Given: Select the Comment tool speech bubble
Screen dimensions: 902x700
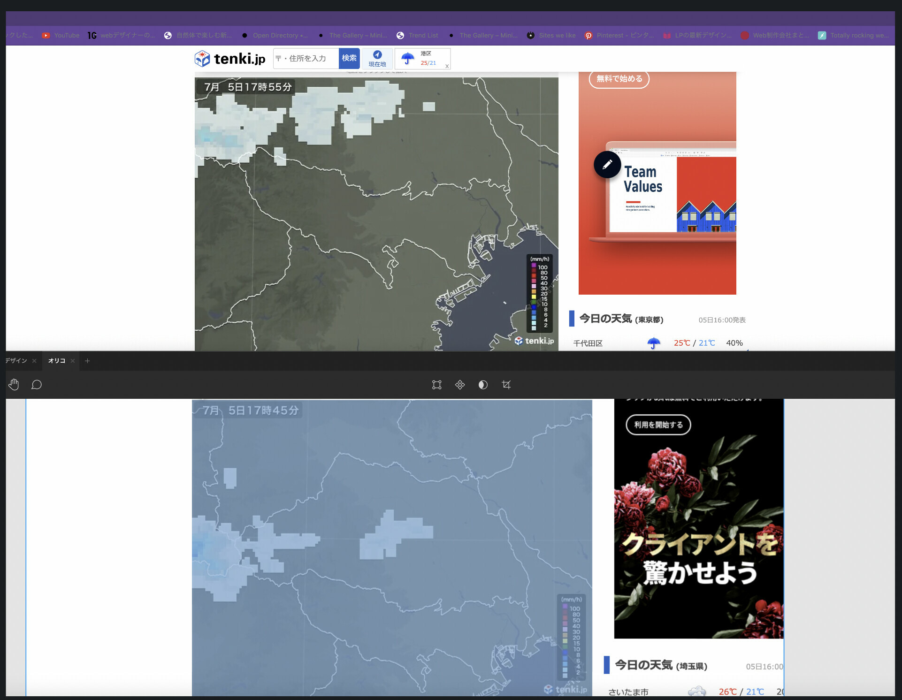Looking at the screenshot, I should tap(37, 385).
